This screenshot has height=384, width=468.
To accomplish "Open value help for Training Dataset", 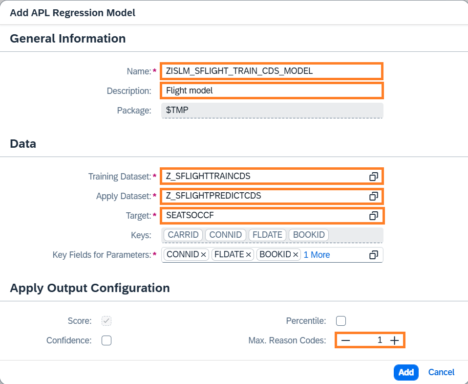I will click(x=373, y=176).
